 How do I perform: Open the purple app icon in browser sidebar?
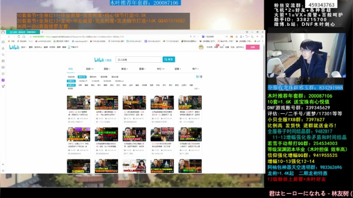pyautogui.click(x=3, y=80)
